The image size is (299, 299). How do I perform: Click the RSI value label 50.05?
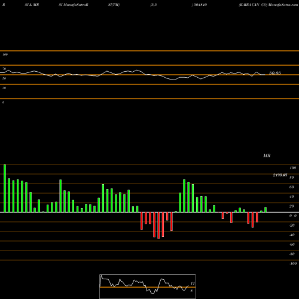tap(275, 73)
